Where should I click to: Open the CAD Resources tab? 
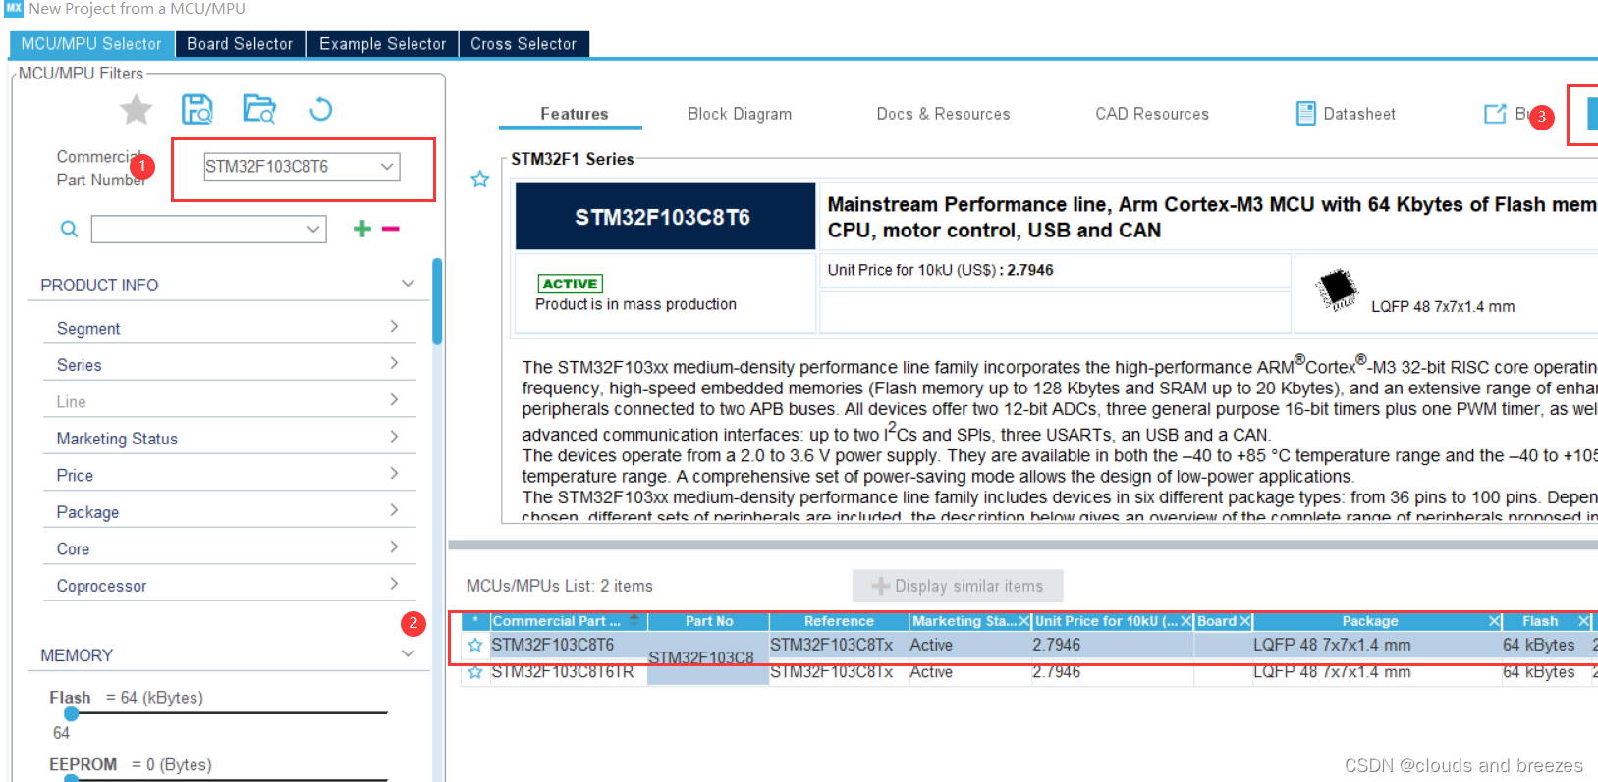tap(1152, 114)
